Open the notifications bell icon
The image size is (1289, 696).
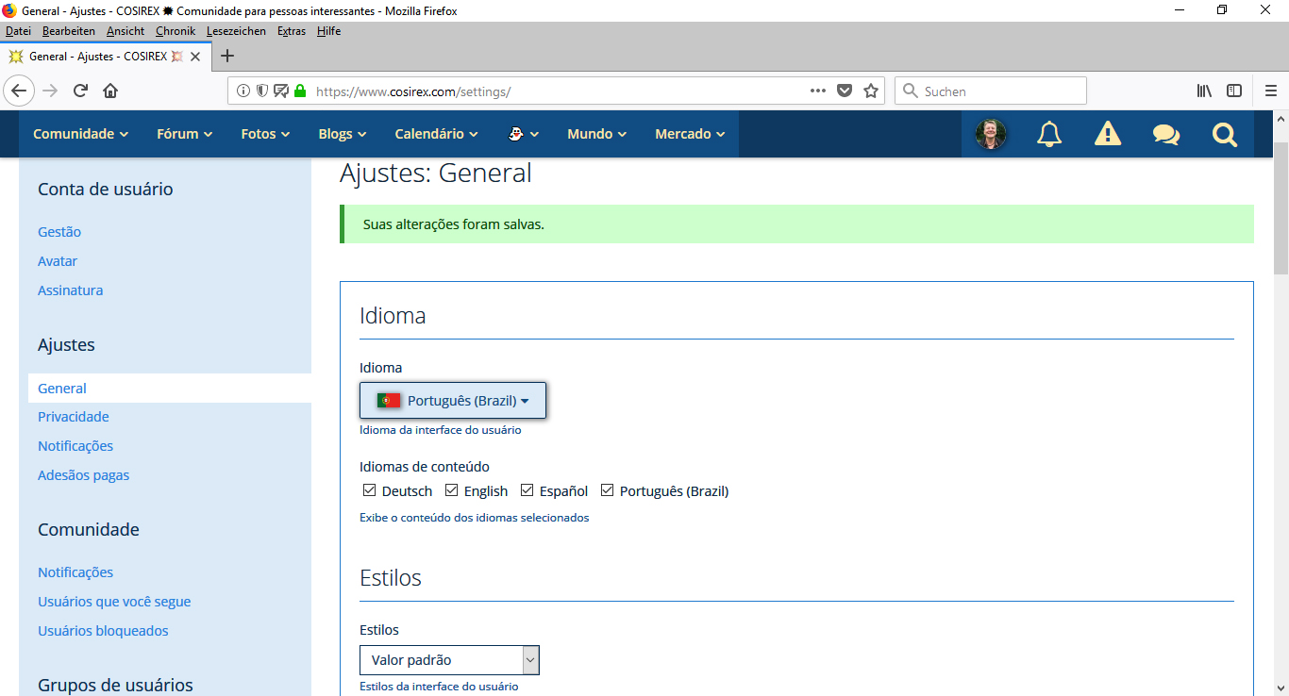point(1048,134)
